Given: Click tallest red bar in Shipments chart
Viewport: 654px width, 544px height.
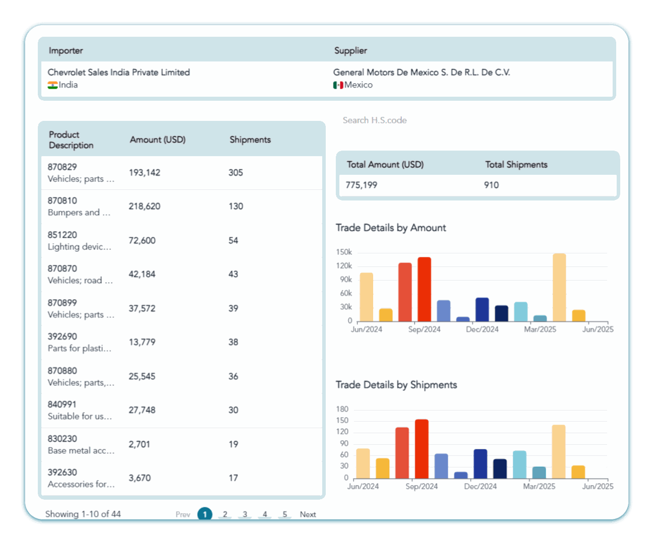Looking at the screenshot, I should 422,449.
